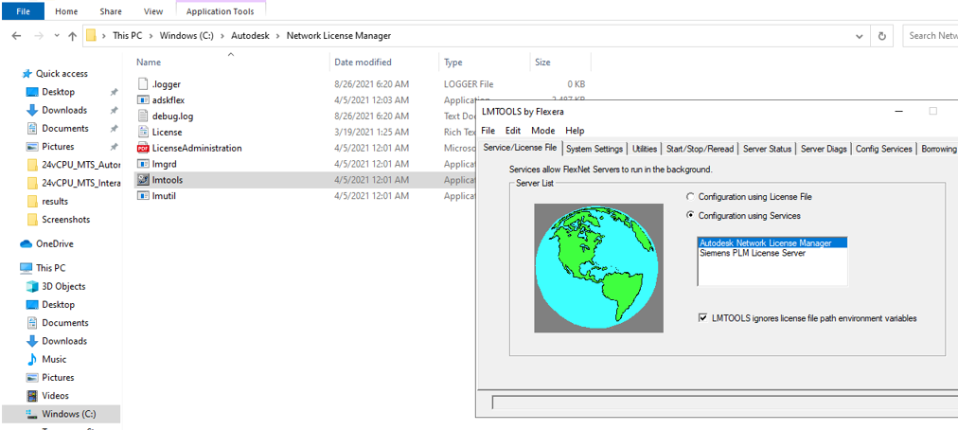This screenshot has height=430, width=958.
Task: Switch to the Server Status tab
Action: (x=767, y=149)
